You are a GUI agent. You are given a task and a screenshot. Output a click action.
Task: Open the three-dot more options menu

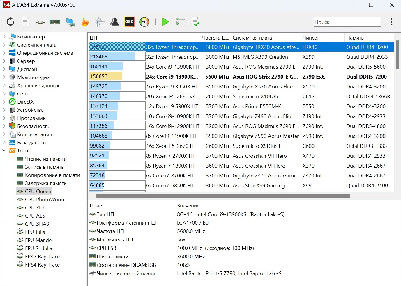pos(391,22)
